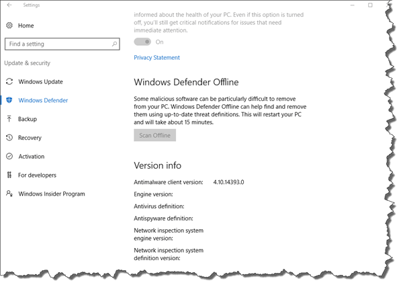Viewport: 403px width, 287px height.
Task: Click the Find a setting search box
Action: [62, 44]
